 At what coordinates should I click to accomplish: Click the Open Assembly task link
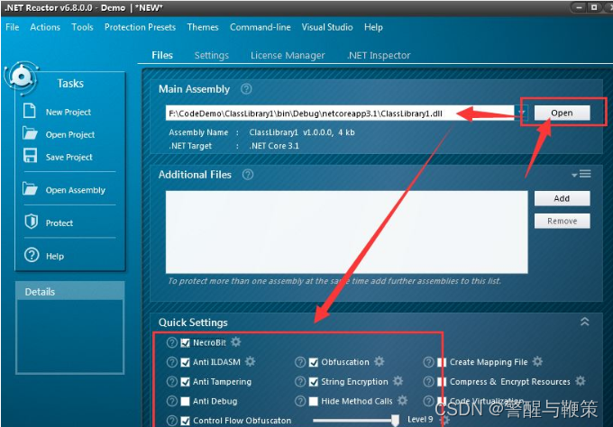pos(76,190)
